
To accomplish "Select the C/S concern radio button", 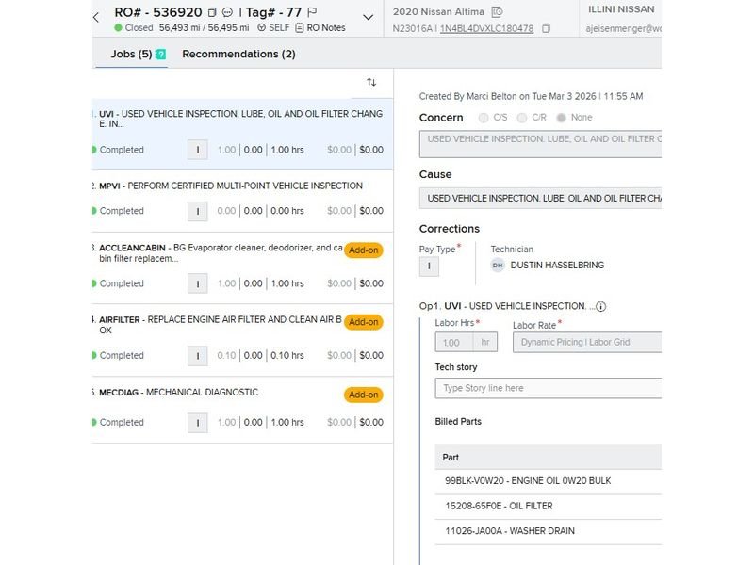I will point(484,118).
